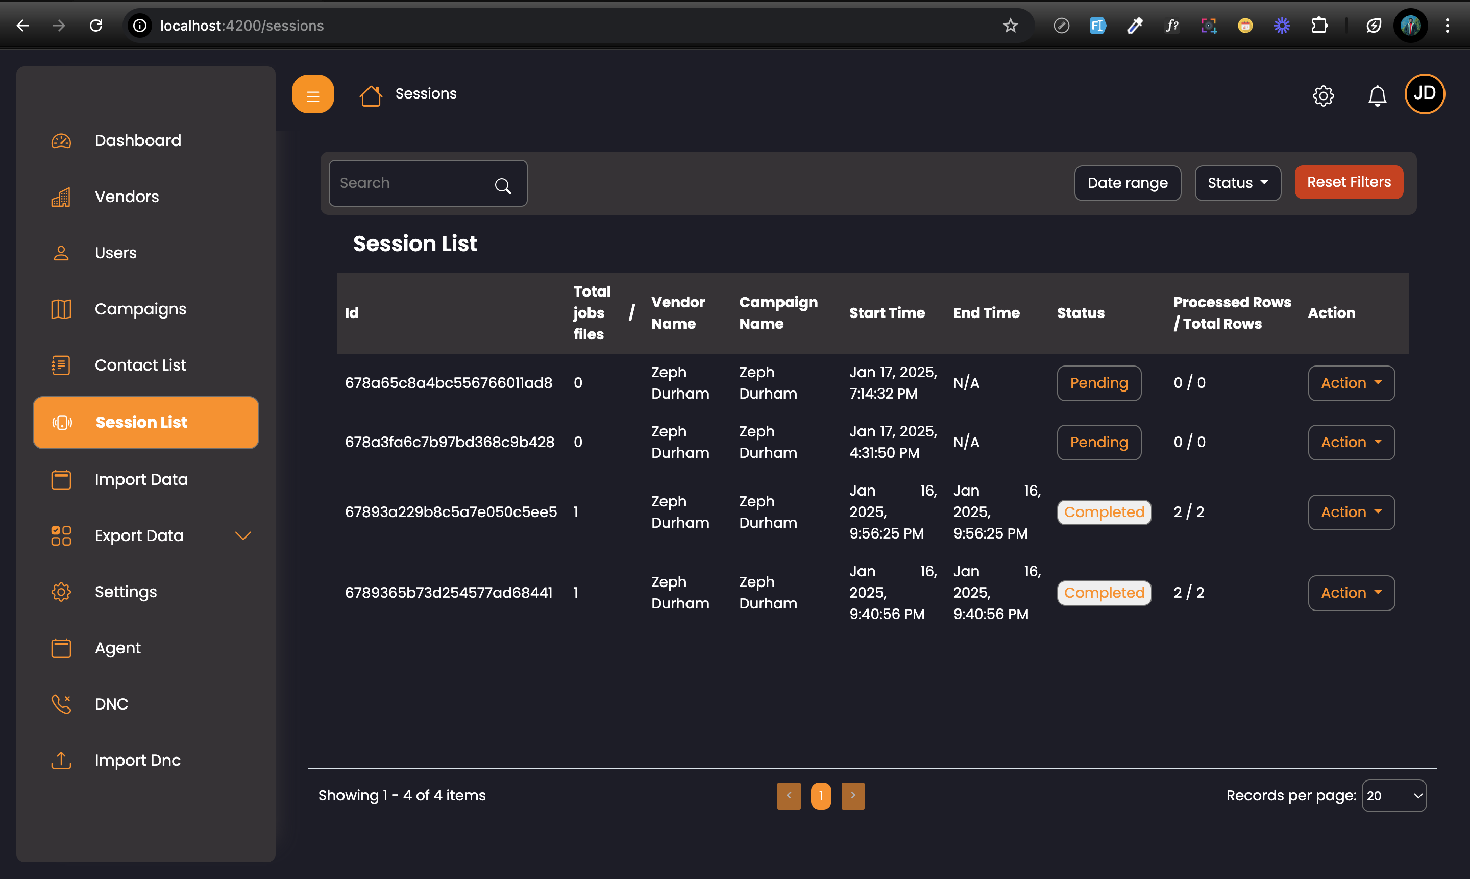Toggle sidebar with orange hamburger button
Screen dimensions: 1470x879
click(313, 94)
